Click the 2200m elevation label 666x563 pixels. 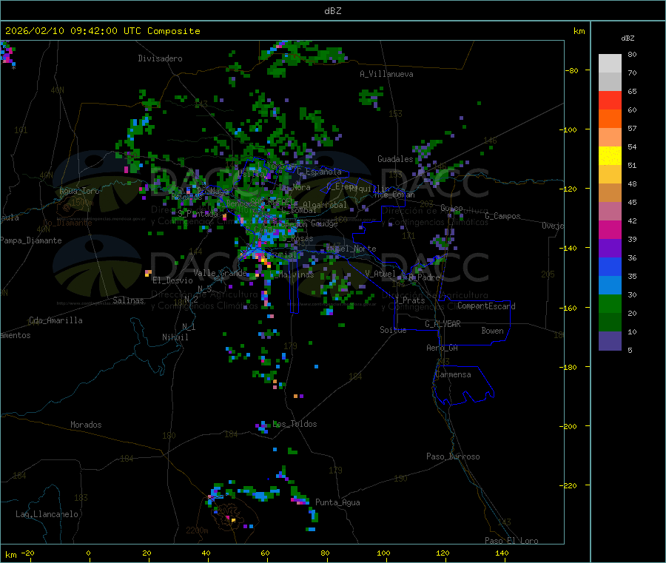pyautogui.click(x=197, y=530)
